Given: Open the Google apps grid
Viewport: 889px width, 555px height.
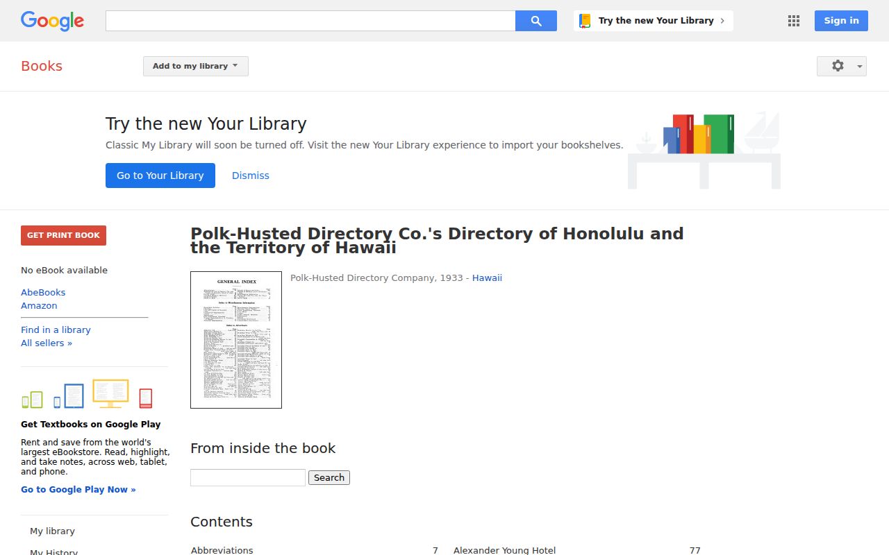Looking at the screenshot, I should pyautogui.click(x=794, y=21).
